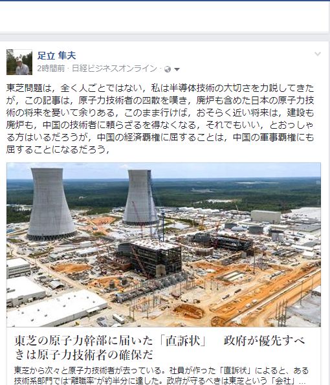Viewport: 330px width, 385px height.
Task: Expand audience selector arrow beside globe
Action: [x=177, y=70]
